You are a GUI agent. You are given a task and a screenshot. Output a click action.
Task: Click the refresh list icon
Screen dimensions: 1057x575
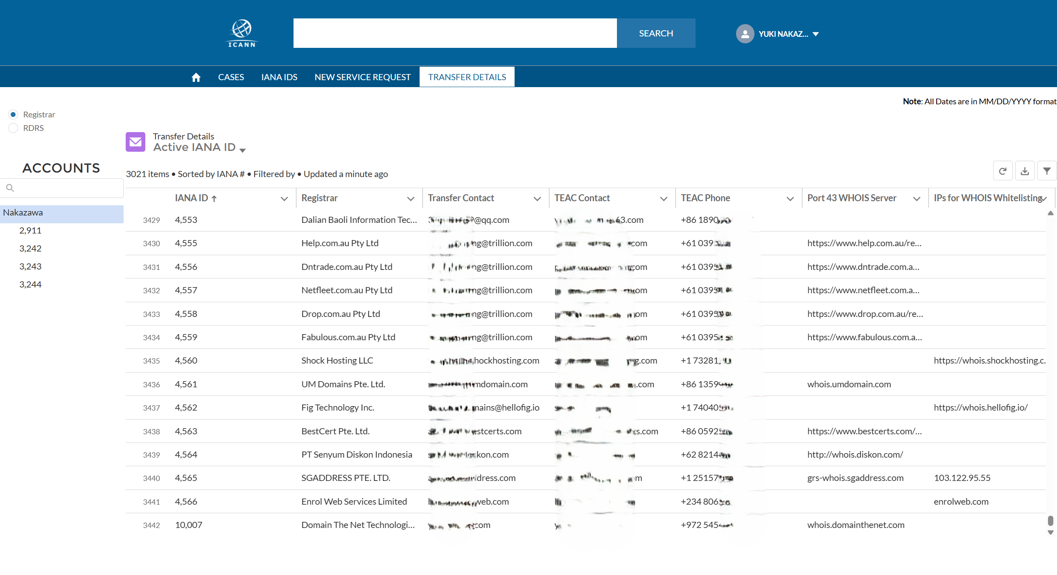(x=1003, y=171)
